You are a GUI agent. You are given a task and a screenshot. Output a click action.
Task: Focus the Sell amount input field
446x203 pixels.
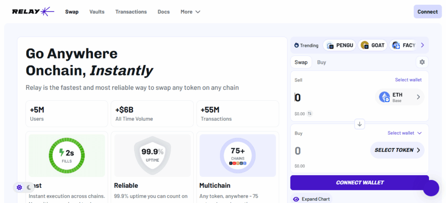click(x=333, y=98)
